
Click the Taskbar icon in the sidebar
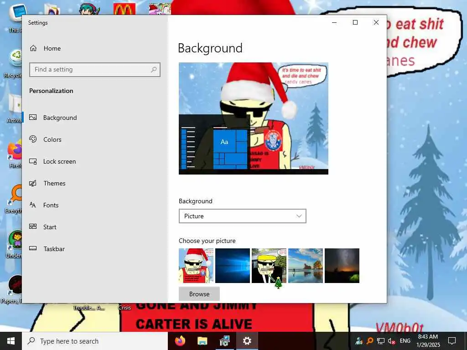[x=33, y=248]
